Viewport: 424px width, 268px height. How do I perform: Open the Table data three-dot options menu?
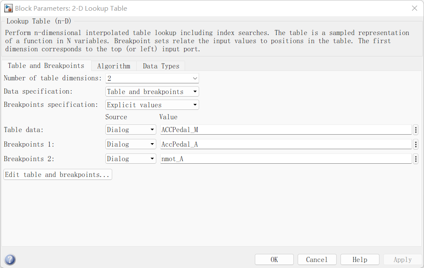pos(415,130)
